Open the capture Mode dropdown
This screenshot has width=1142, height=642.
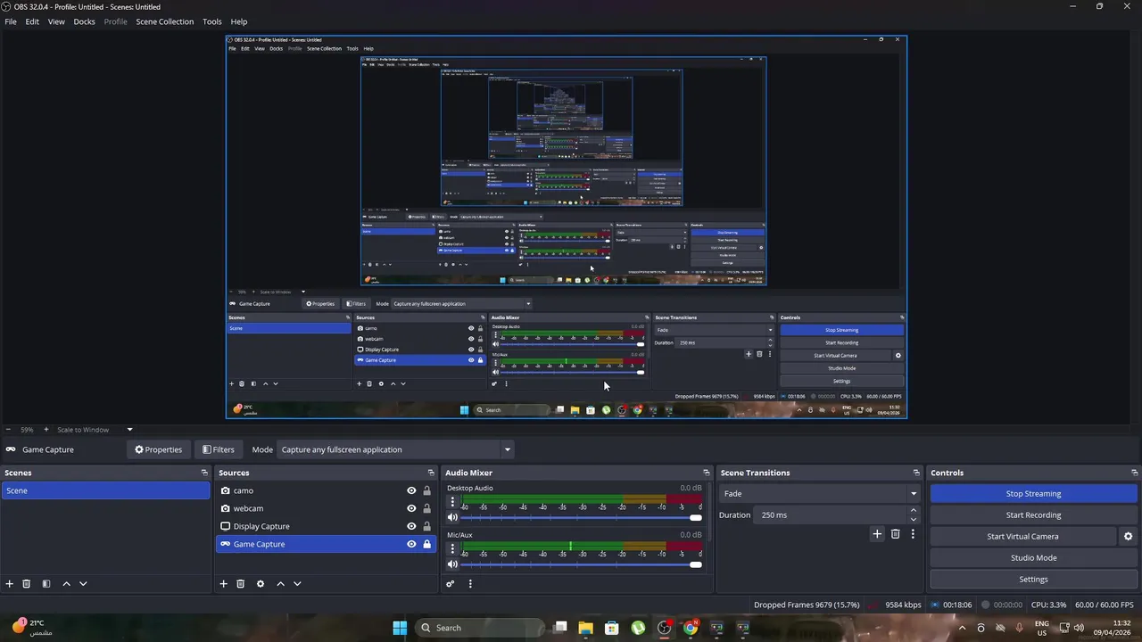click(394, 449)
